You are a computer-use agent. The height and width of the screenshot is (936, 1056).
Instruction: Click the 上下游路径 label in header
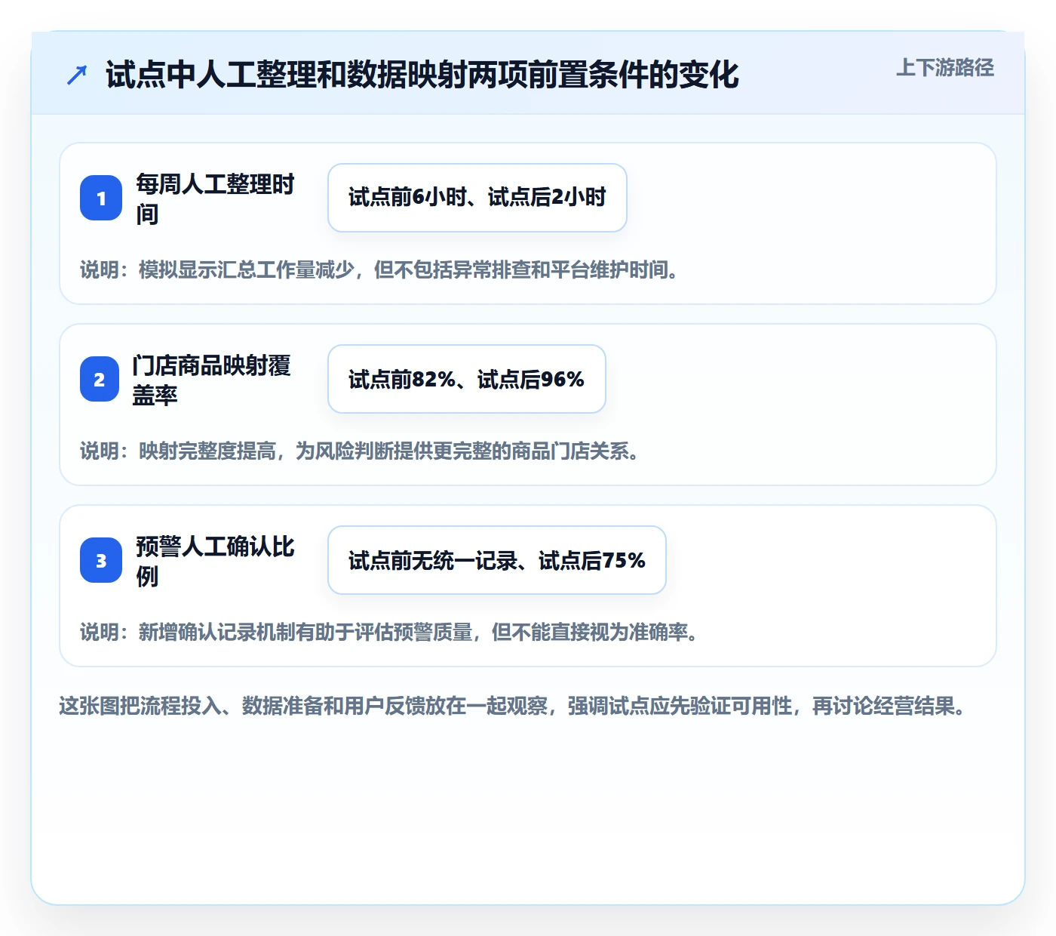(x=945, y=68)
